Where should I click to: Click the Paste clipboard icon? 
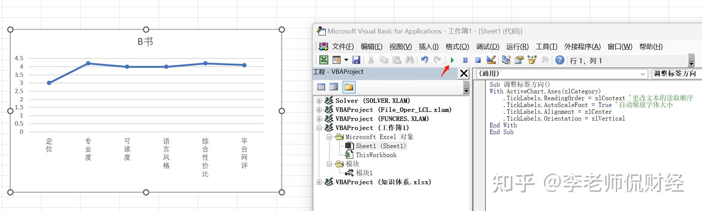point(397,60)
